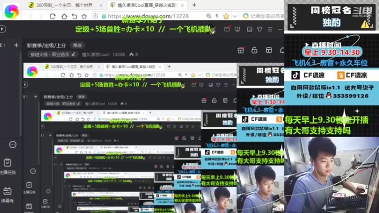Close the 360导航 tab
379x213 pixels.
[101, 5]
